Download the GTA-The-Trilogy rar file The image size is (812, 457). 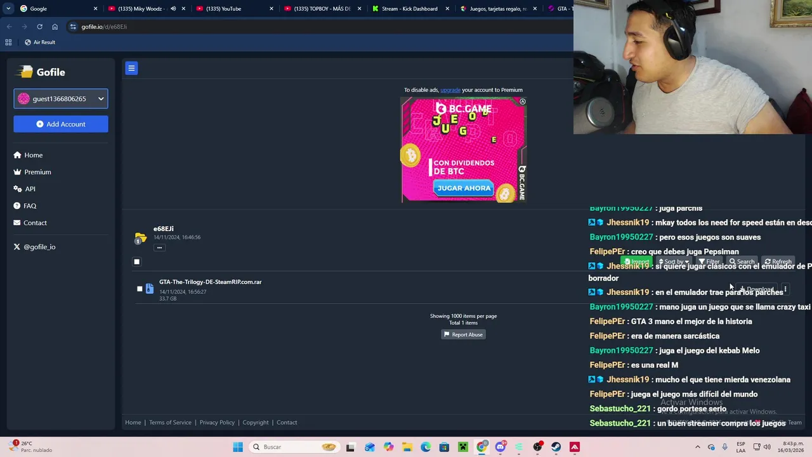click(x=756, y=289)
